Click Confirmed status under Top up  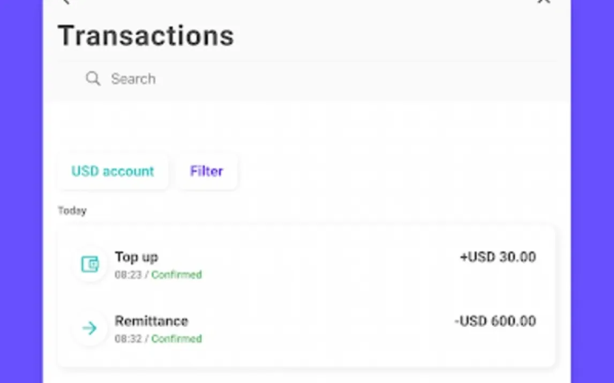pos(176,275)
